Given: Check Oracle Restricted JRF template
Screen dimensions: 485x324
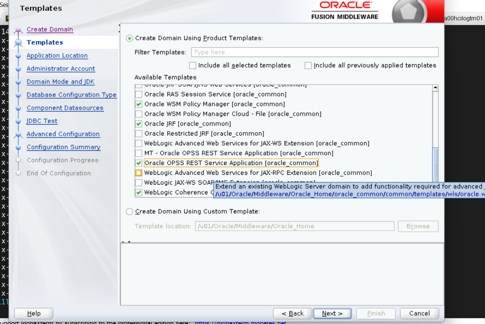Looking at the screenshot, I should pos(138,134).
